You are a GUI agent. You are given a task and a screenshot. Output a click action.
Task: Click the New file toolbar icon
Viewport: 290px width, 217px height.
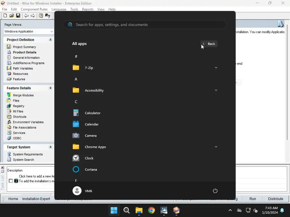tap(5, 16)
